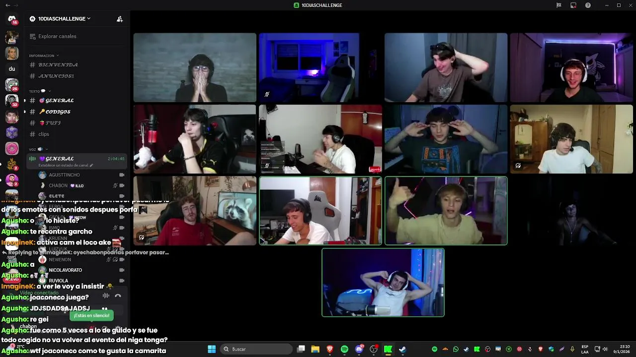Screen dimensions: 636x357
Task: Select RUVIOLA in voice user list
Action: 81,281
